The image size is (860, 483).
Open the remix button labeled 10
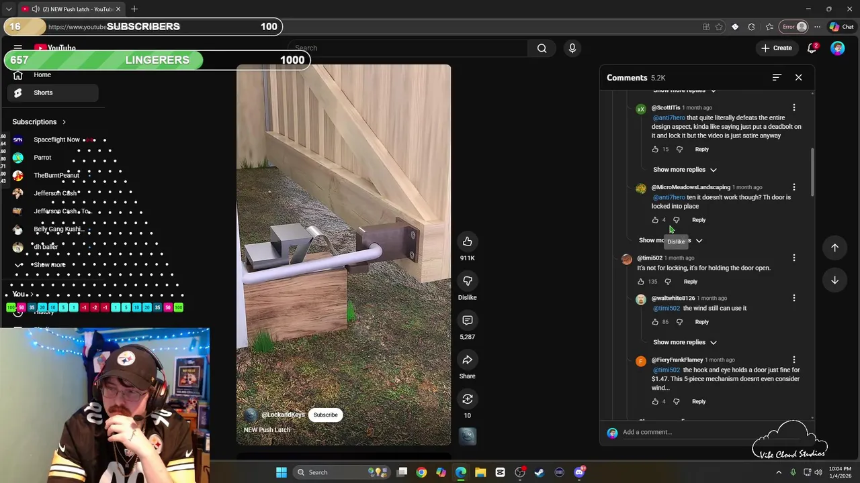467,400
